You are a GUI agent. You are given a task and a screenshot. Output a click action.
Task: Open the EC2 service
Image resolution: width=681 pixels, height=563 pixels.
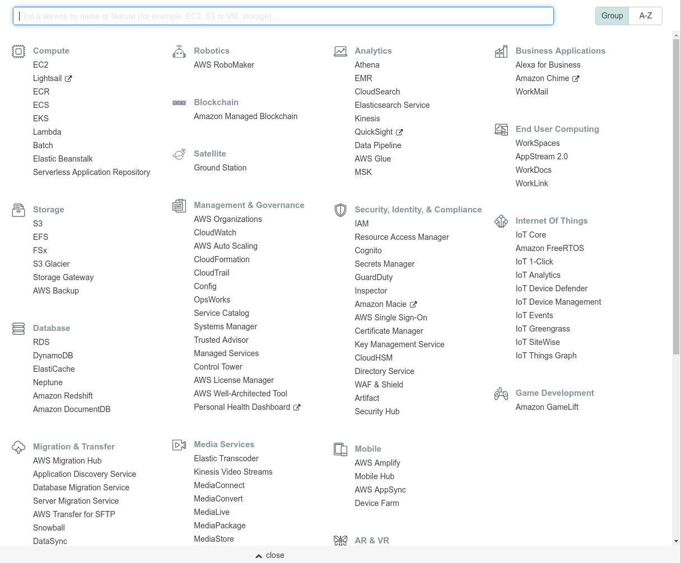41,65
